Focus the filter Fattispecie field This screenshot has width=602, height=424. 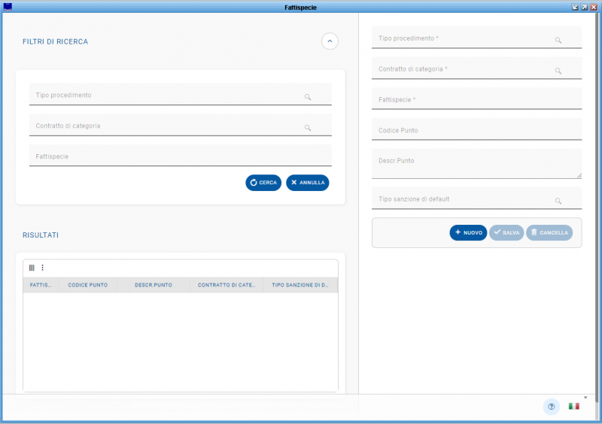(x=180, y=156)
